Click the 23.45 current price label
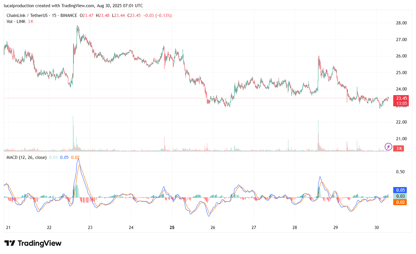 point(402,98)
